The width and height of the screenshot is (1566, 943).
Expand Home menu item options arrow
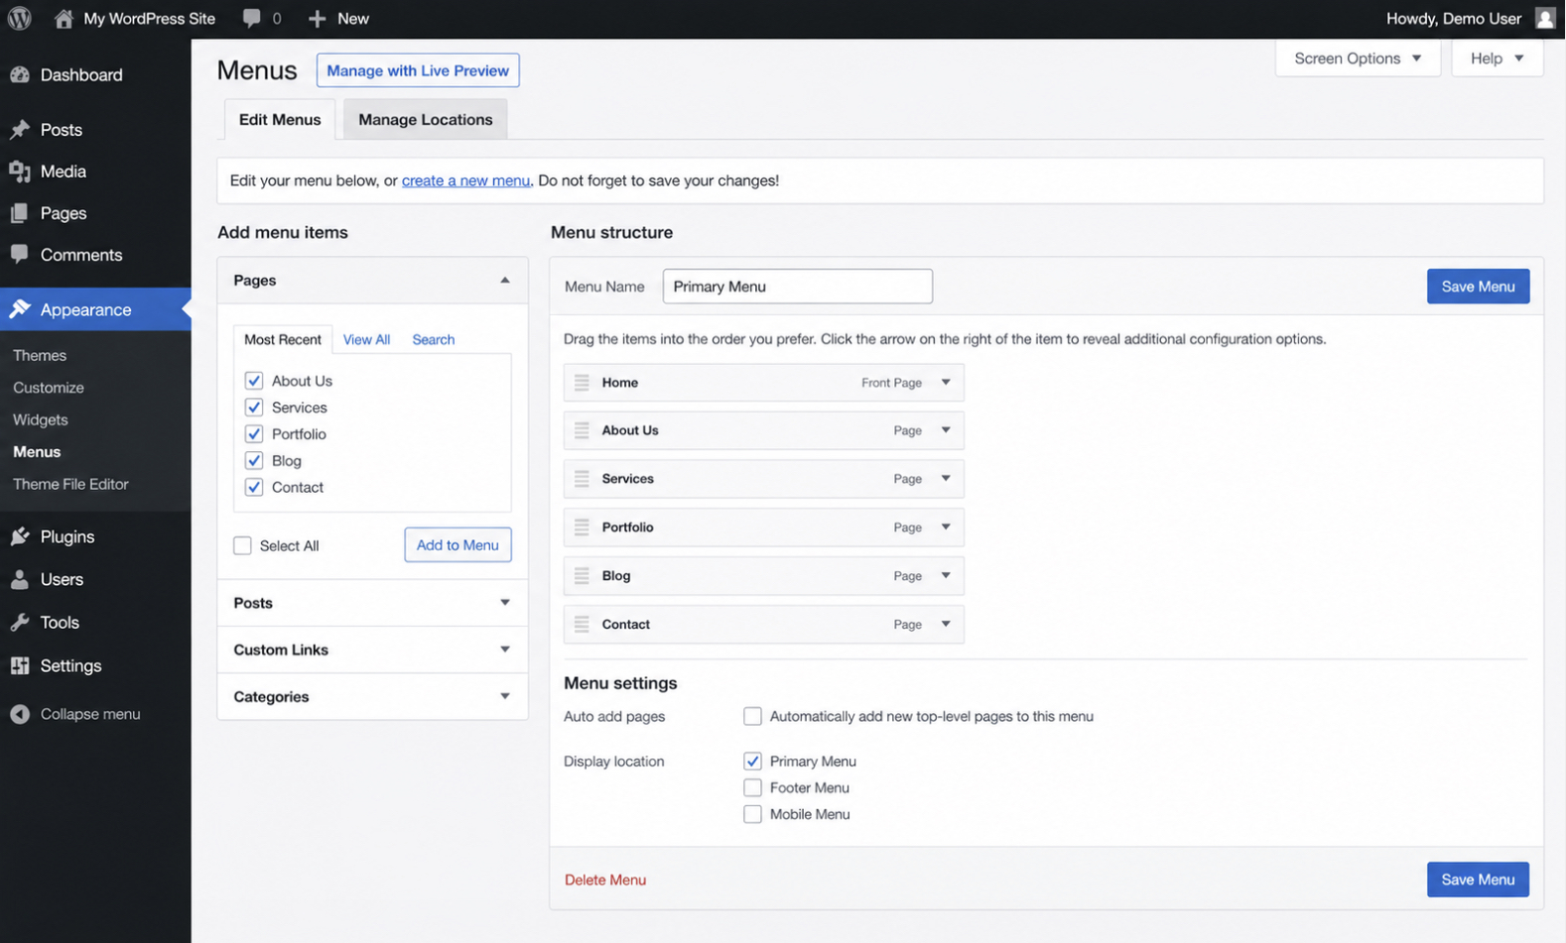pos(946,383)
